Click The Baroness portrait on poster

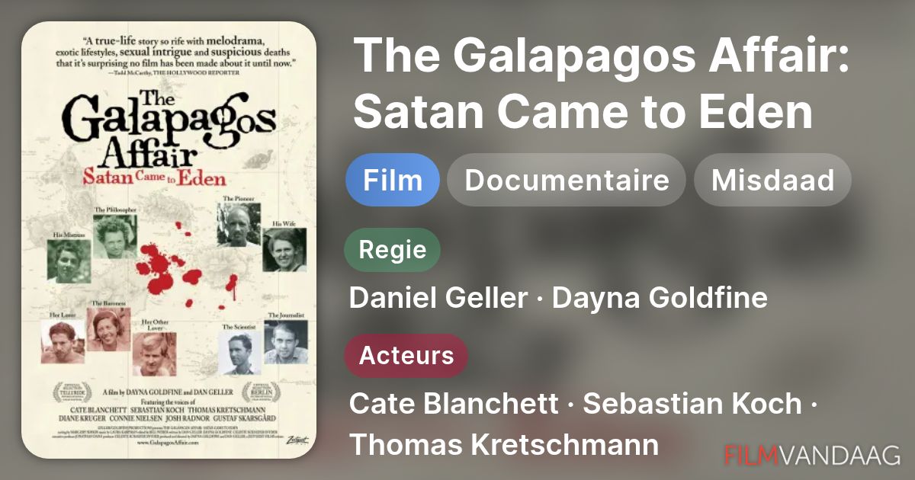click(108, 329)
